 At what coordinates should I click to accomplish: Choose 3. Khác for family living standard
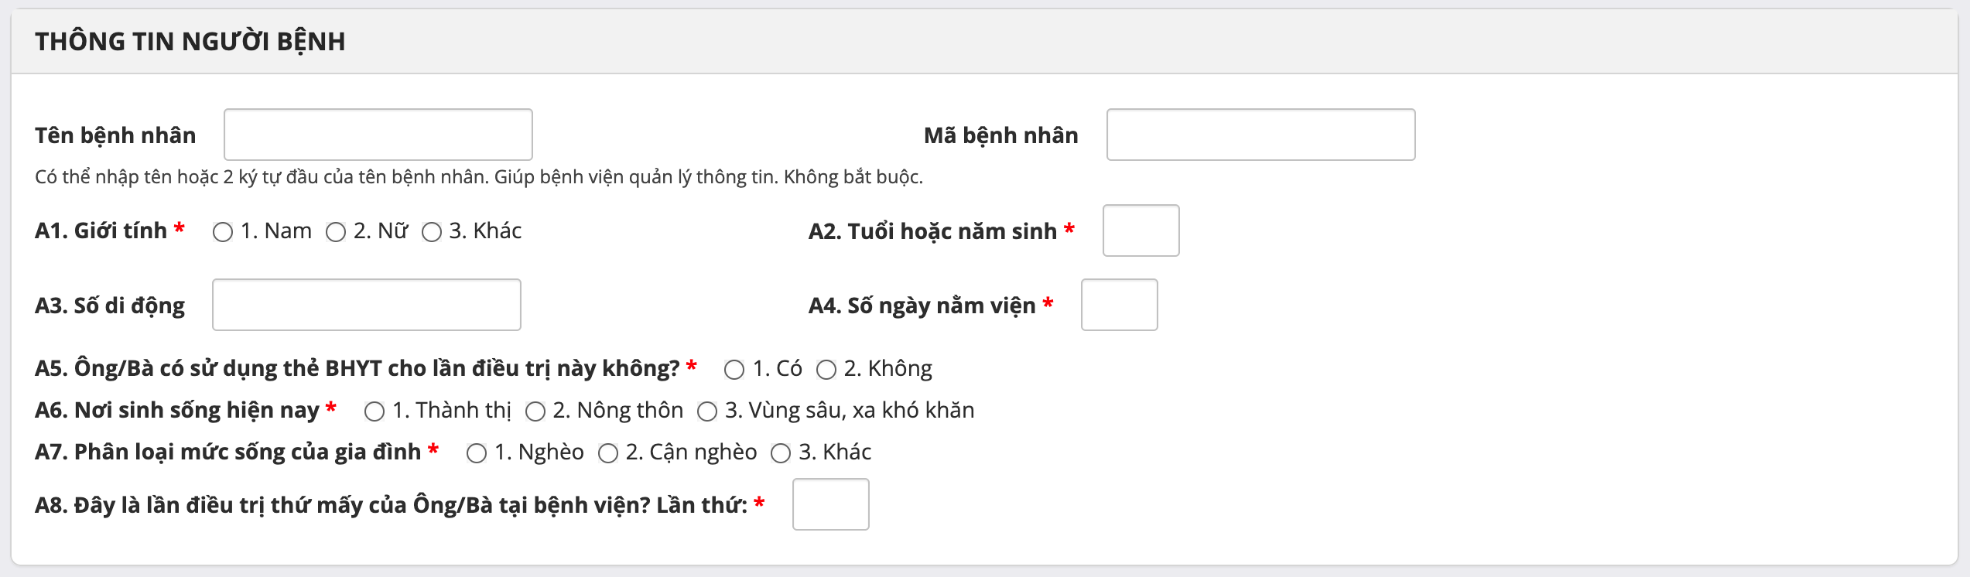[x=781, y=453]
